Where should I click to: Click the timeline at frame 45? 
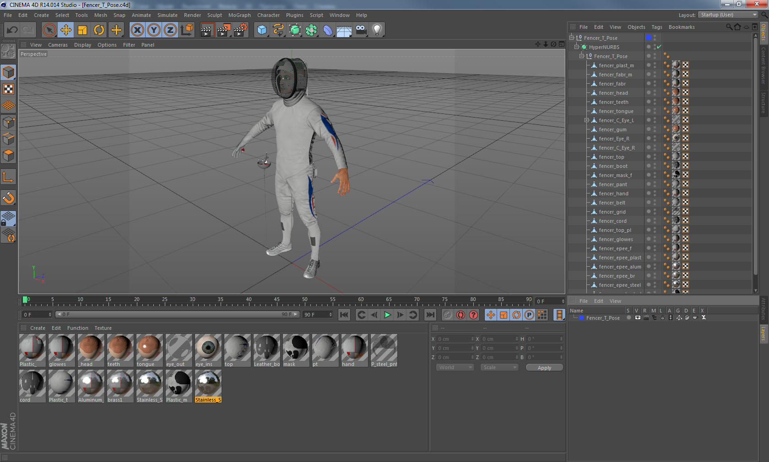click(276, 301)
